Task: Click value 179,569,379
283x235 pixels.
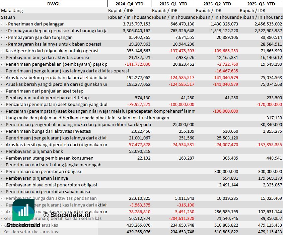Action: (x=270, y=178)
